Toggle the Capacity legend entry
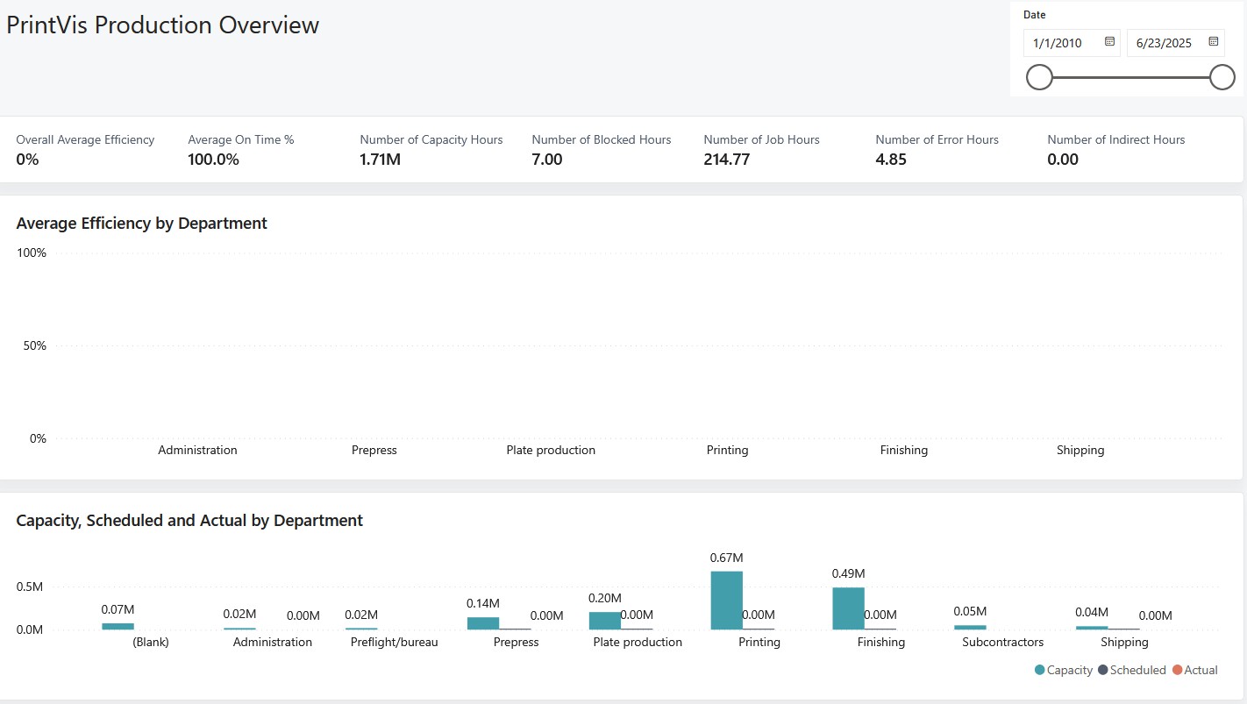The height and width of the screenshot is (704, 1247). coord(1064,670)
